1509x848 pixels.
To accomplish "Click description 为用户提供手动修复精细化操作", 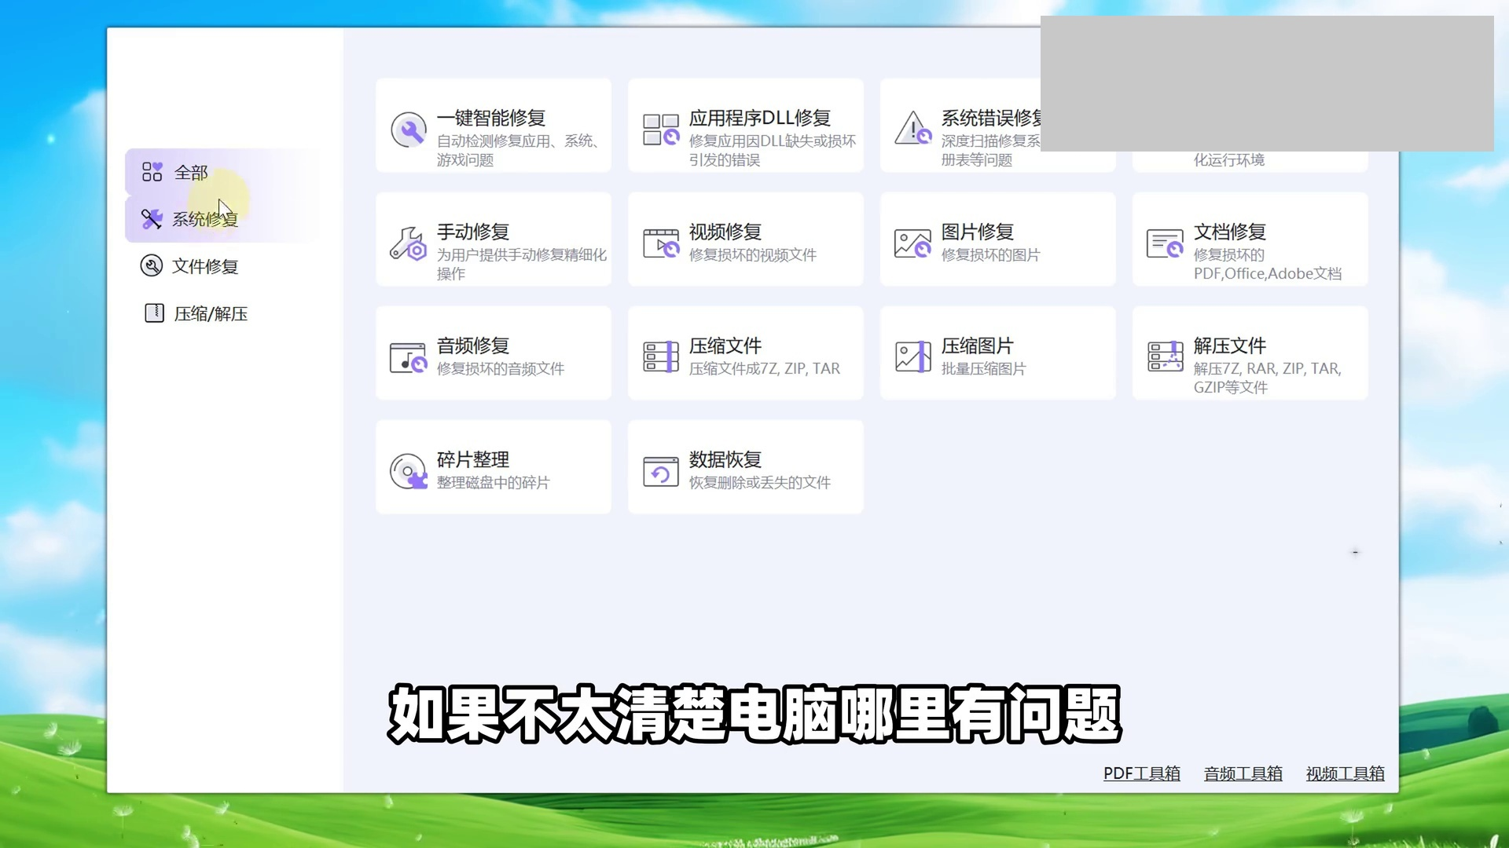I will [x=522, y=264].
